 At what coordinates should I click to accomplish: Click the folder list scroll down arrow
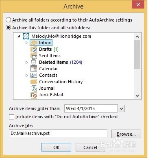(137, 96)
